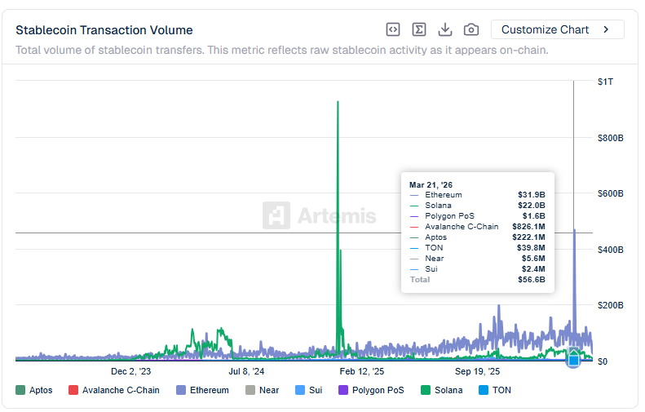Click the Sep 19, '25 axis label
Screen dimensions: 645x412
(477, 371)
